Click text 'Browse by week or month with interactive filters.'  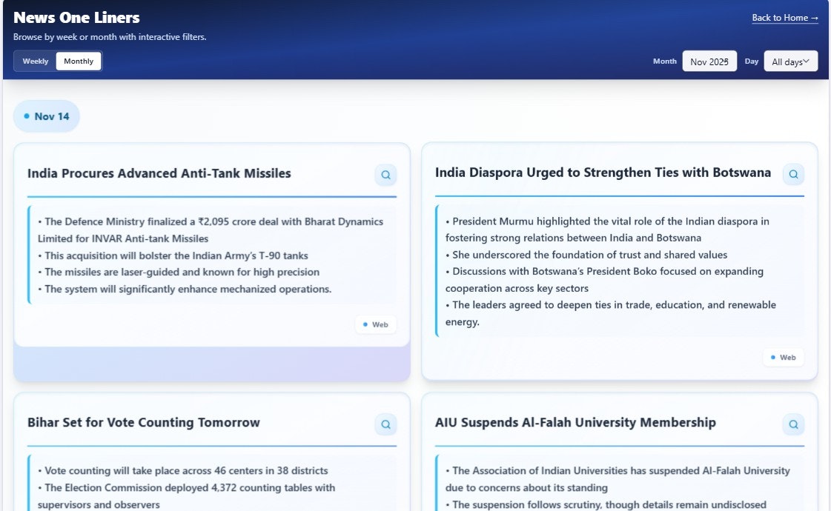pyautogui.click(x=110, y=37)
